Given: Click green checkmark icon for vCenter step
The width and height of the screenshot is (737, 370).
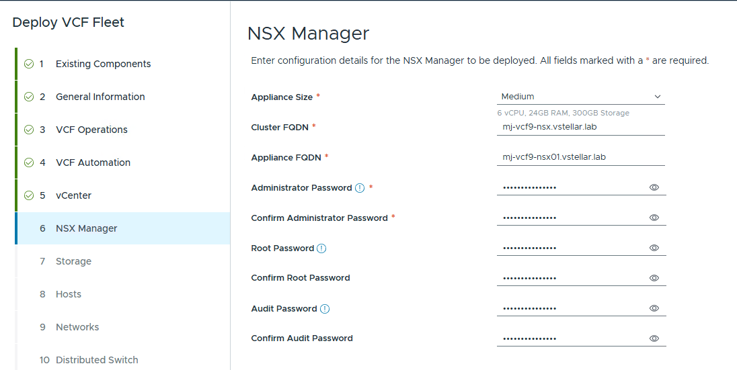Looking at the screenshot, I should 29,196.
